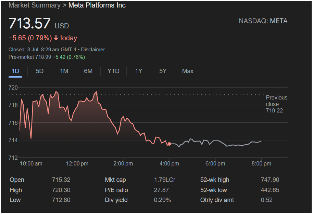Open the Disclaimer link

93,50
